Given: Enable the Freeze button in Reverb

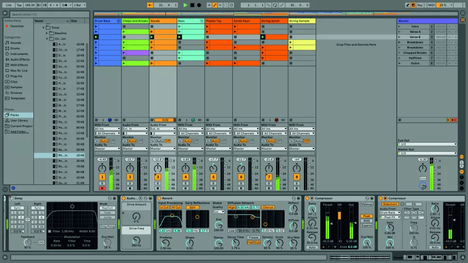Looking at the screenshot, I should (253, 237).
